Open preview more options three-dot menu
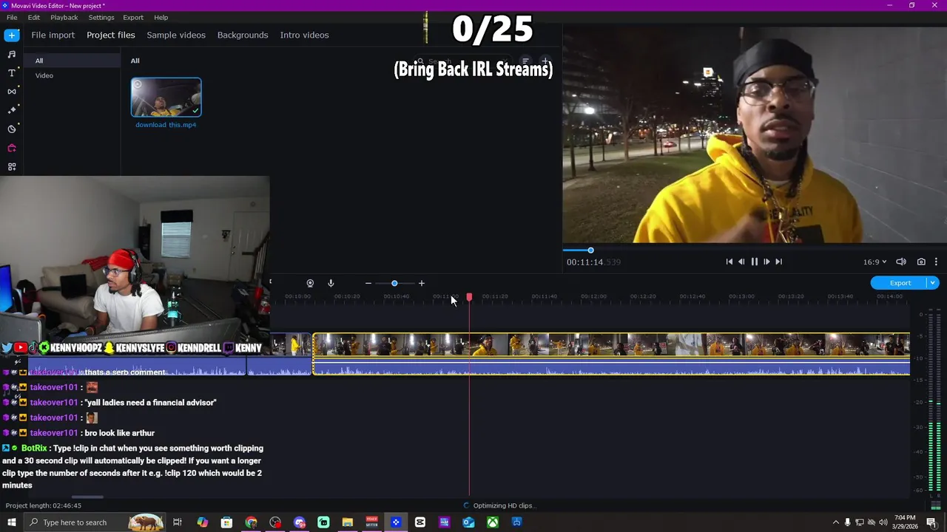947x532 pixels. 936,262
